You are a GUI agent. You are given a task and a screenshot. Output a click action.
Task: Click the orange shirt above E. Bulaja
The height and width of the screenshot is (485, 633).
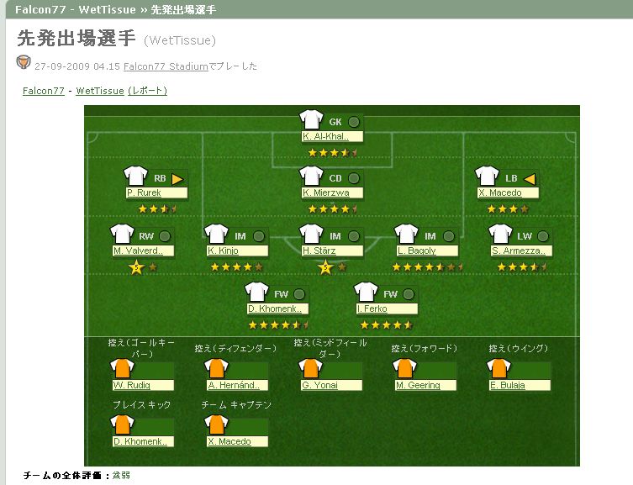click(499, 369)
